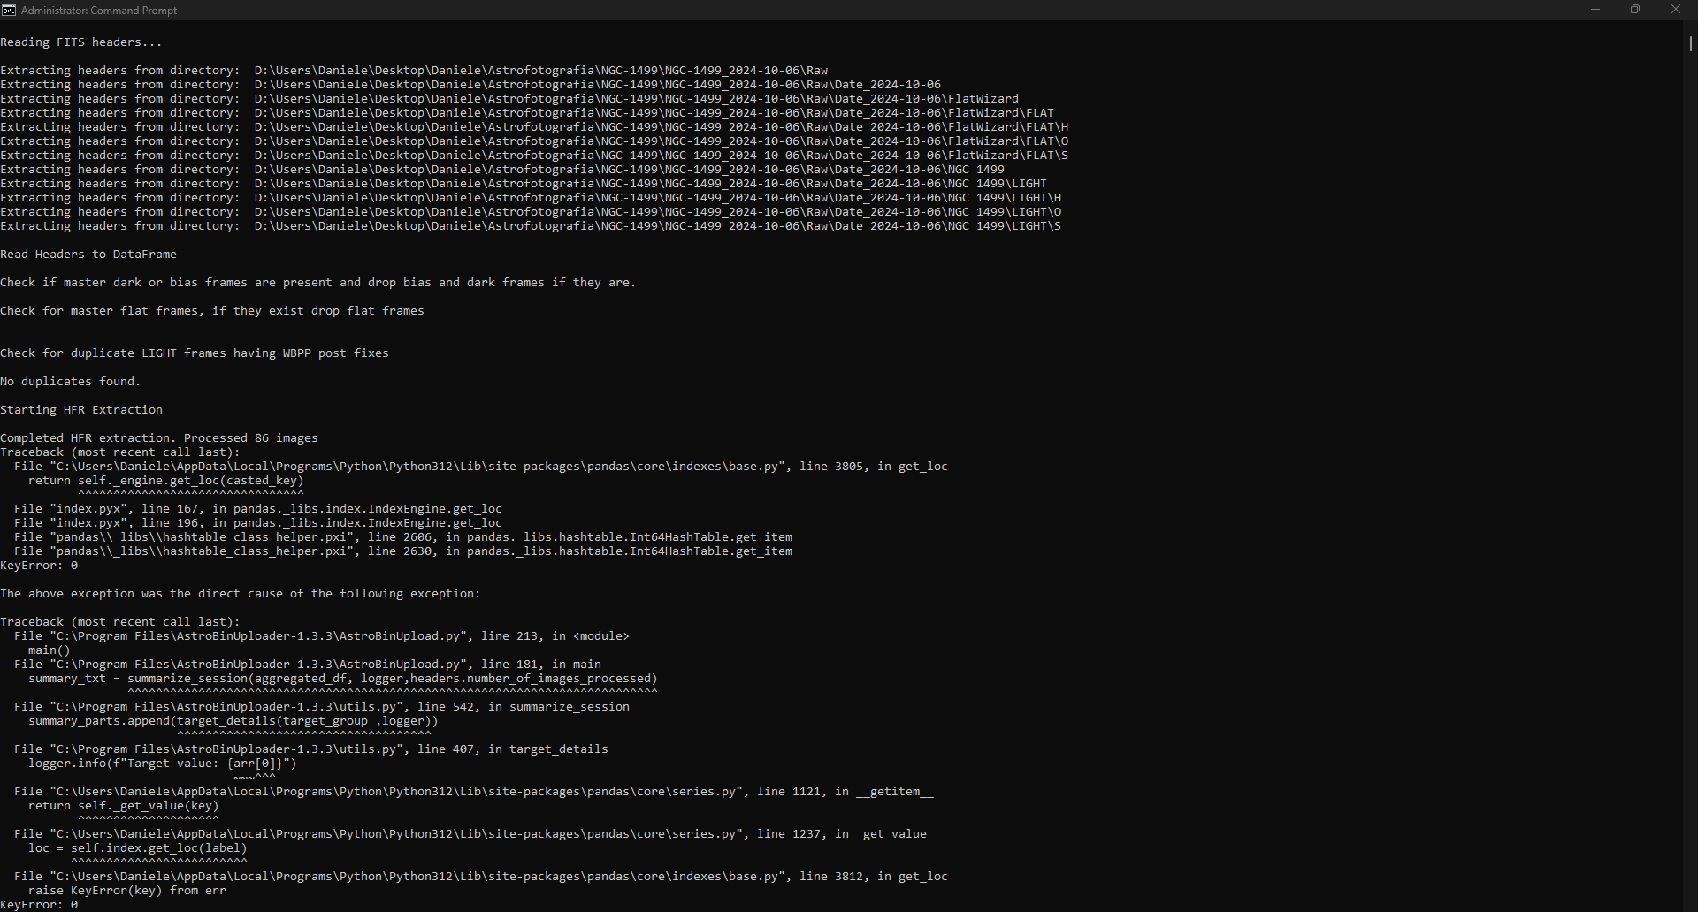Click the vertical scrollbar thumb
The width and height of the screenshot is (1698, 912).
(1690, 42)
